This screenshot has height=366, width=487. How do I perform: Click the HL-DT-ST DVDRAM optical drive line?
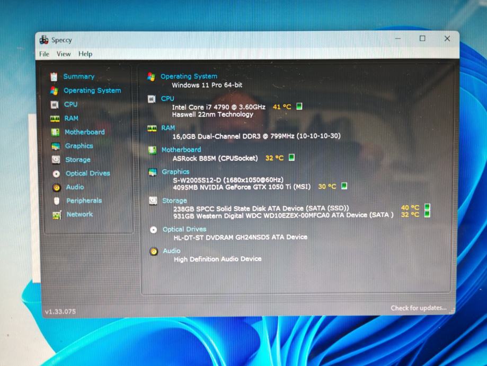241,237
